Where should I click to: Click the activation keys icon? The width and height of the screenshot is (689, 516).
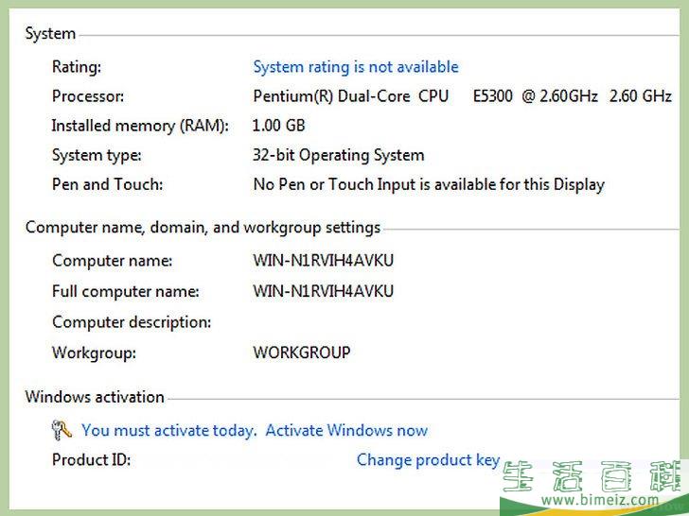pos(62,430)
